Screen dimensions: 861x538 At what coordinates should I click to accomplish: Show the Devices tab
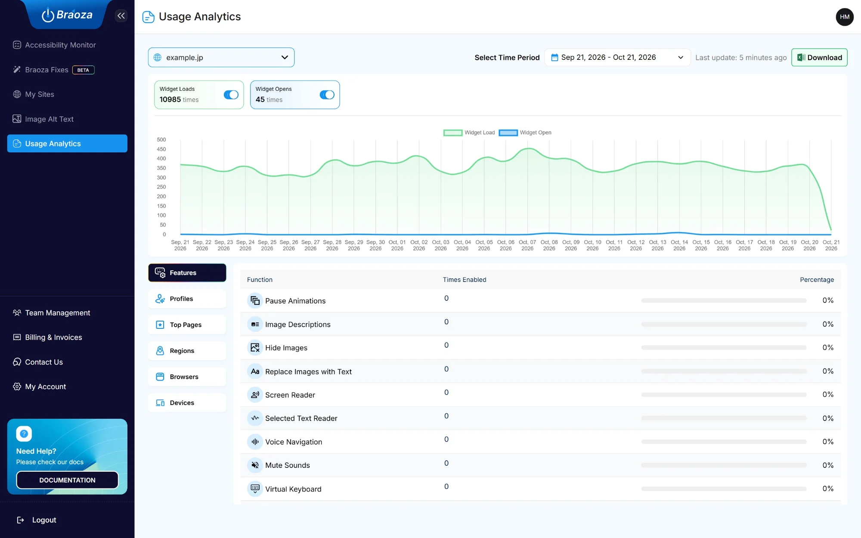pos(187,402)
